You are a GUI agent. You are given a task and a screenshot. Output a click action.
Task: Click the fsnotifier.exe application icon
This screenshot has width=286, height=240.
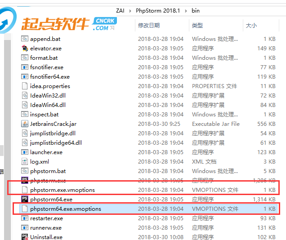25,67
